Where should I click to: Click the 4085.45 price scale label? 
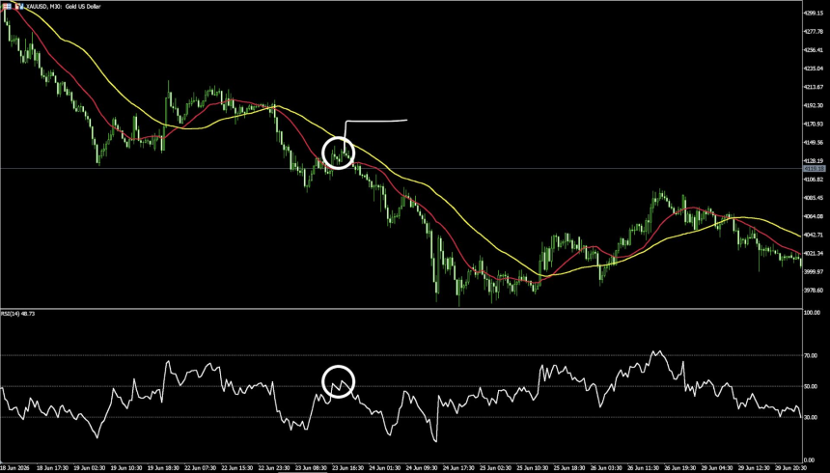813,198
